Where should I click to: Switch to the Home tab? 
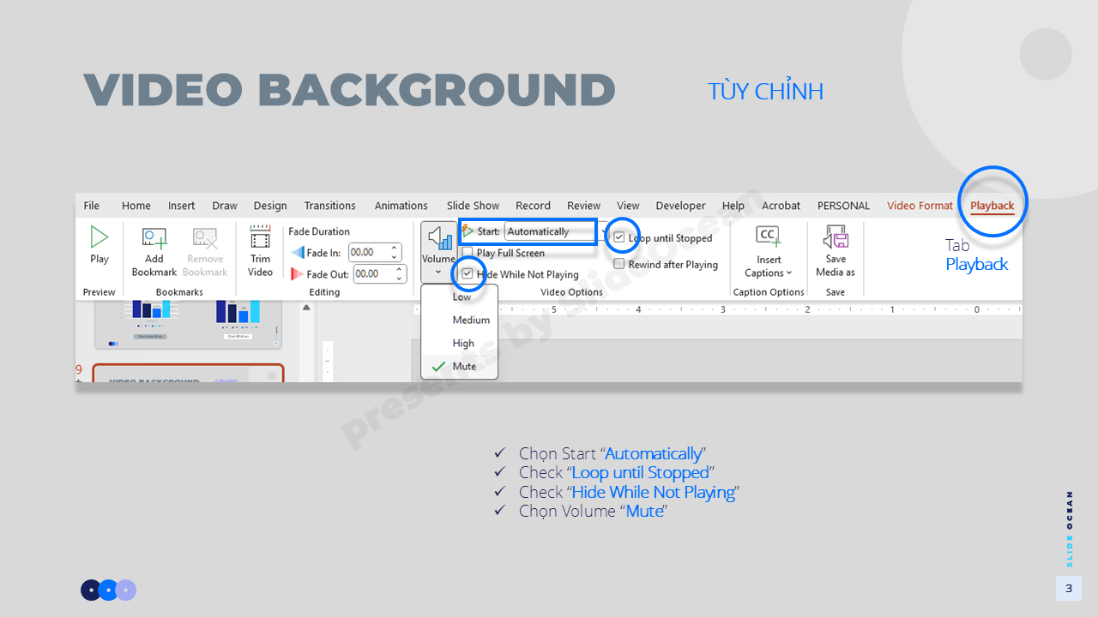click(x=136, y=206)
